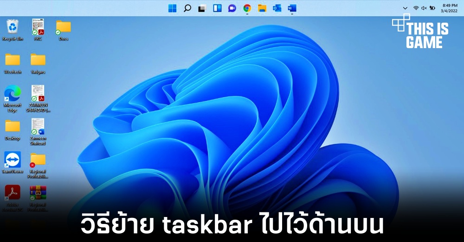Select the Wccftech folder
Viewport: 464px width, 242px height.
[x=13, y=63]
